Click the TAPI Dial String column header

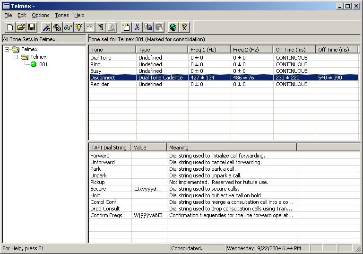[x=110, y=148]
